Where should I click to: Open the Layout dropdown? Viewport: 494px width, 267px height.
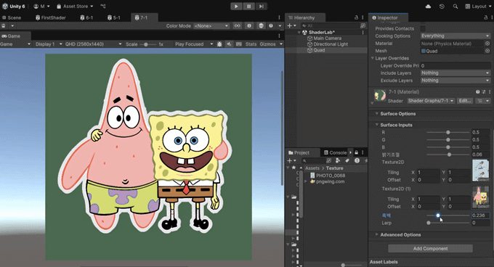tap(477, 7)
